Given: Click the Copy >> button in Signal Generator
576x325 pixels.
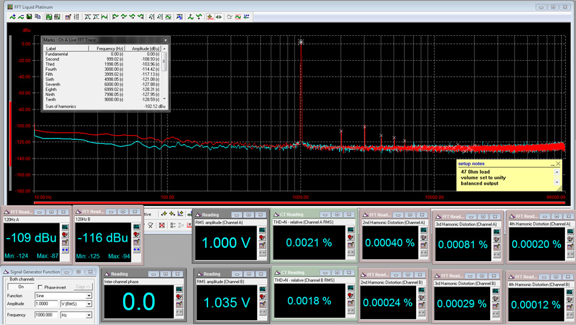Looking at the screenshot, I should pyautogui.click(x=83, y=287).
